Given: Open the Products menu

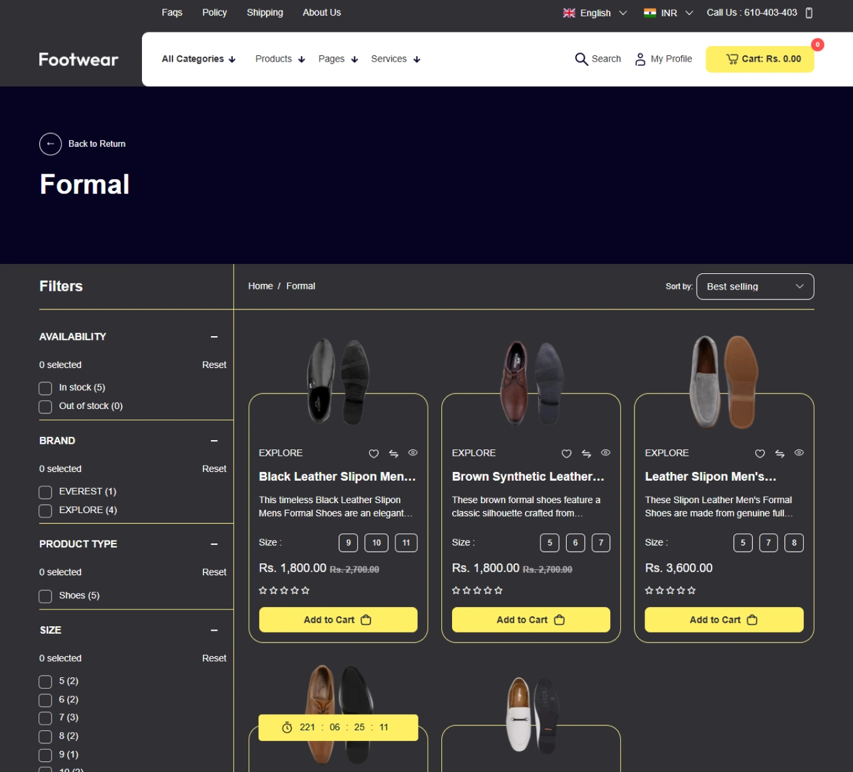Looking at the screenshot, I should tap(280, 59).
